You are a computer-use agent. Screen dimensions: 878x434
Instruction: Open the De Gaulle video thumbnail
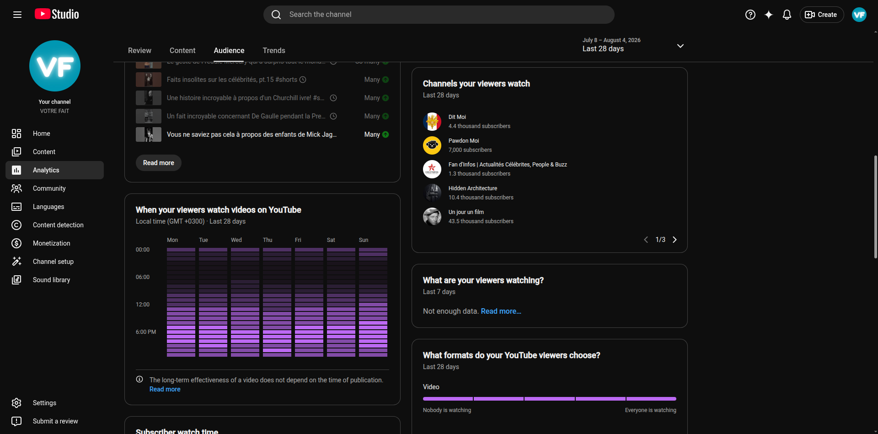click(x=149, y=116)
